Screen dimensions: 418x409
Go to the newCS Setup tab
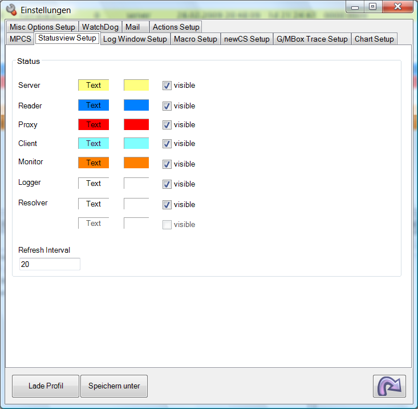coord(246,39)
